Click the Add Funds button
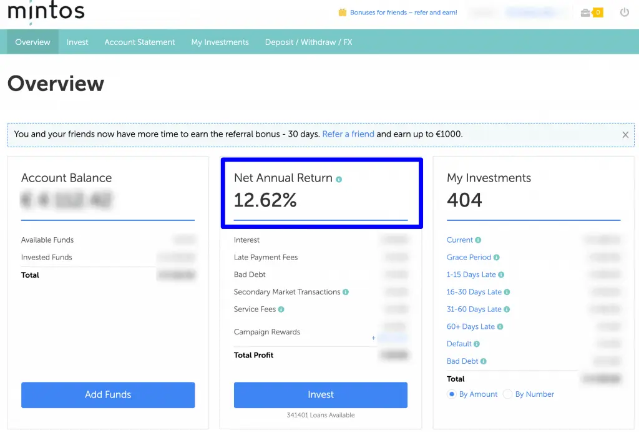Viewport: 639px width, 433px height. pos(107,395)
